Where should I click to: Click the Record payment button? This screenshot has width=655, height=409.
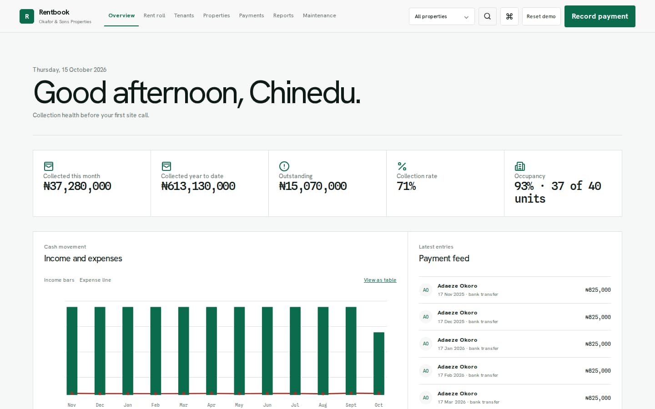(x=600, y=16)
